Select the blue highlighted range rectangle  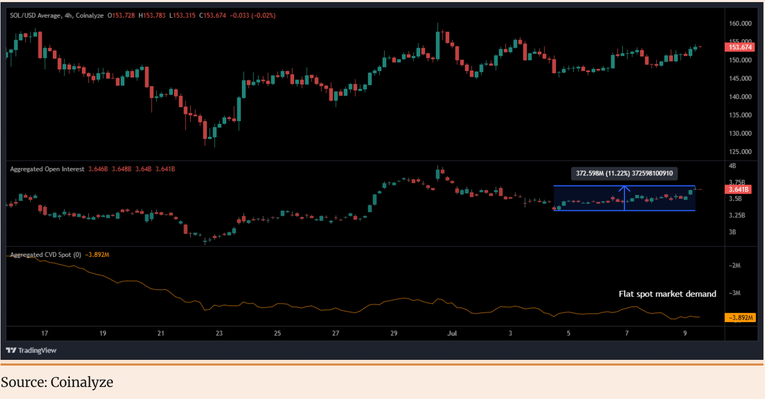click(590, 198)
